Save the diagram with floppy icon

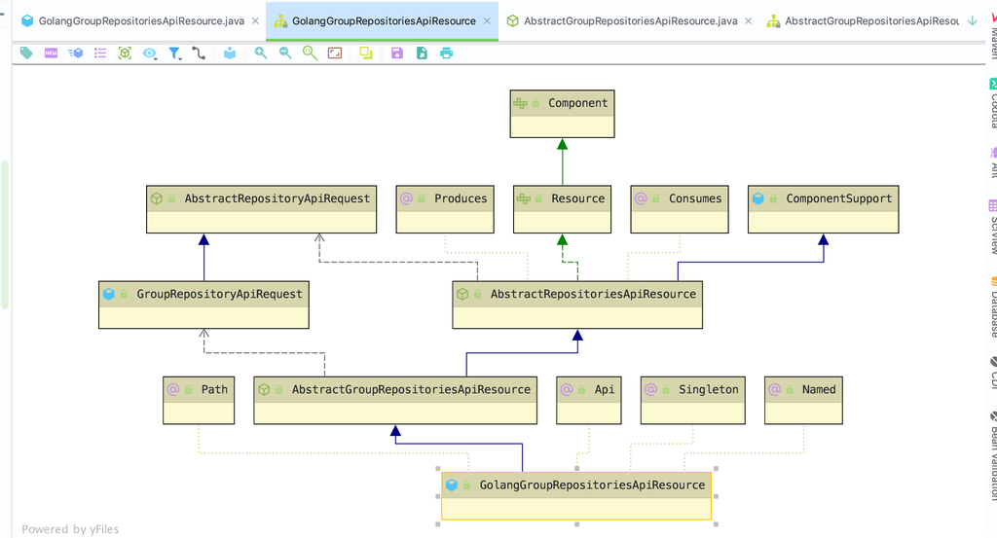pos(397,54)
